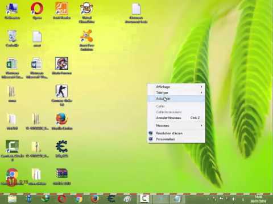Select the Avast antivirus desktop shortcut
273x204 pixels.
pyautogui.click(x=86, y=40)
